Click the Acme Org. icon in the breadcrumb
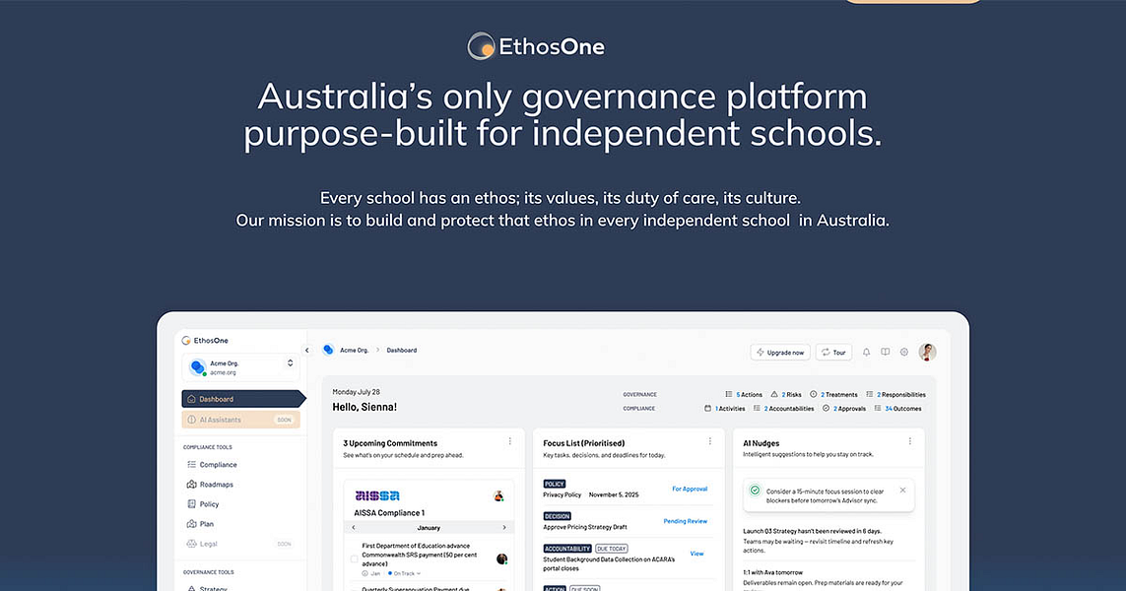 tap(328, 350)
